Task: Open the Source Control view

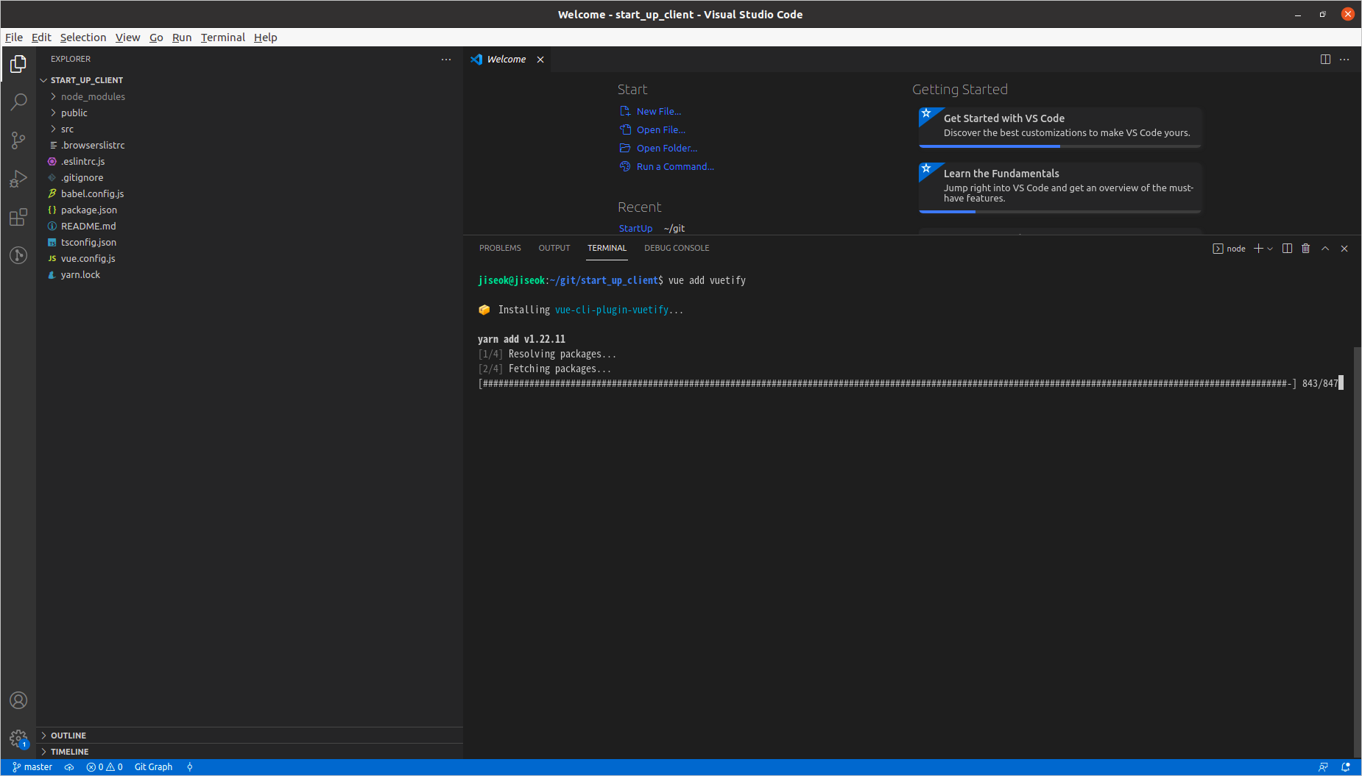Action: [18, 140]
